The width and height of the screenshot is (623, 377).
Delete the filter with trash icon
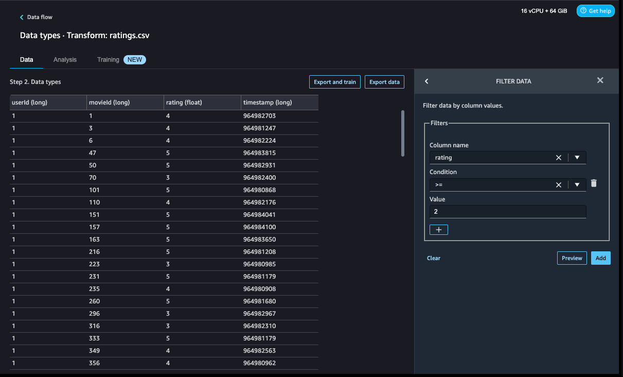594,183
